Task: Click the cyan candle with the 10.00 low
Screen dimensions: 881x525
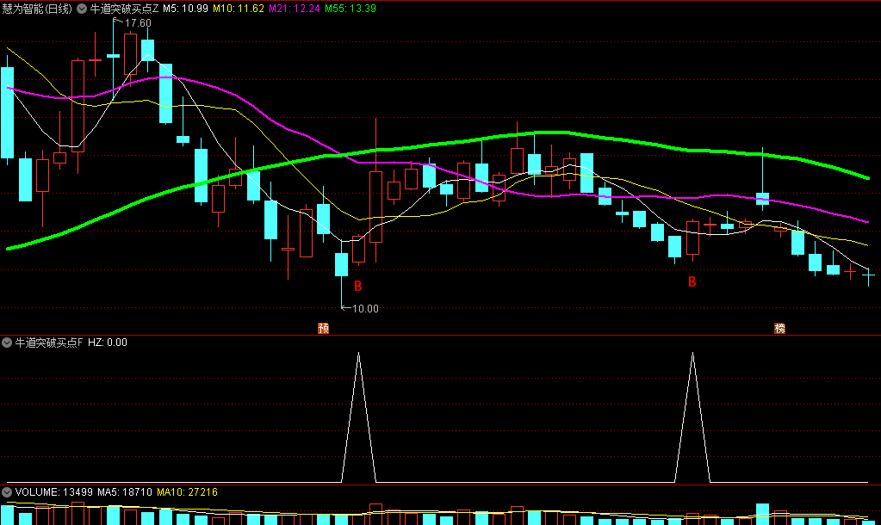Action: click(x=341, y=264)
